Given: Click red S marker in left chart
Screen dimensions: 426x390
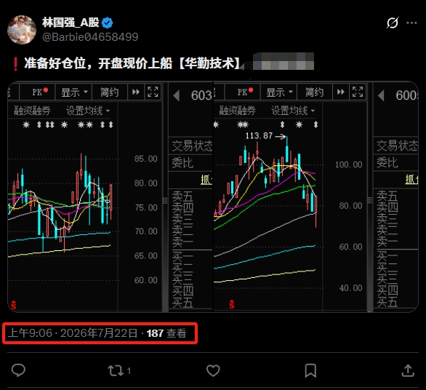Looking at the screenshot, I should pos(14,305).
